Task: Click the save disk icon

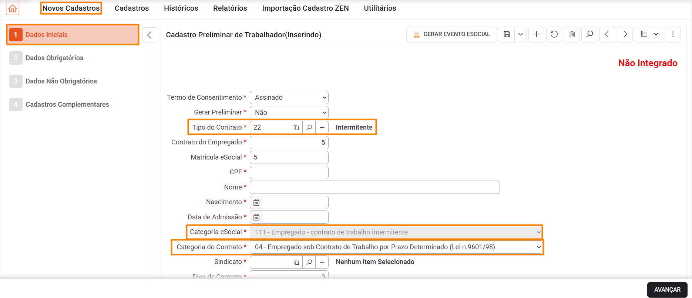Action: [x=507, y=34]
